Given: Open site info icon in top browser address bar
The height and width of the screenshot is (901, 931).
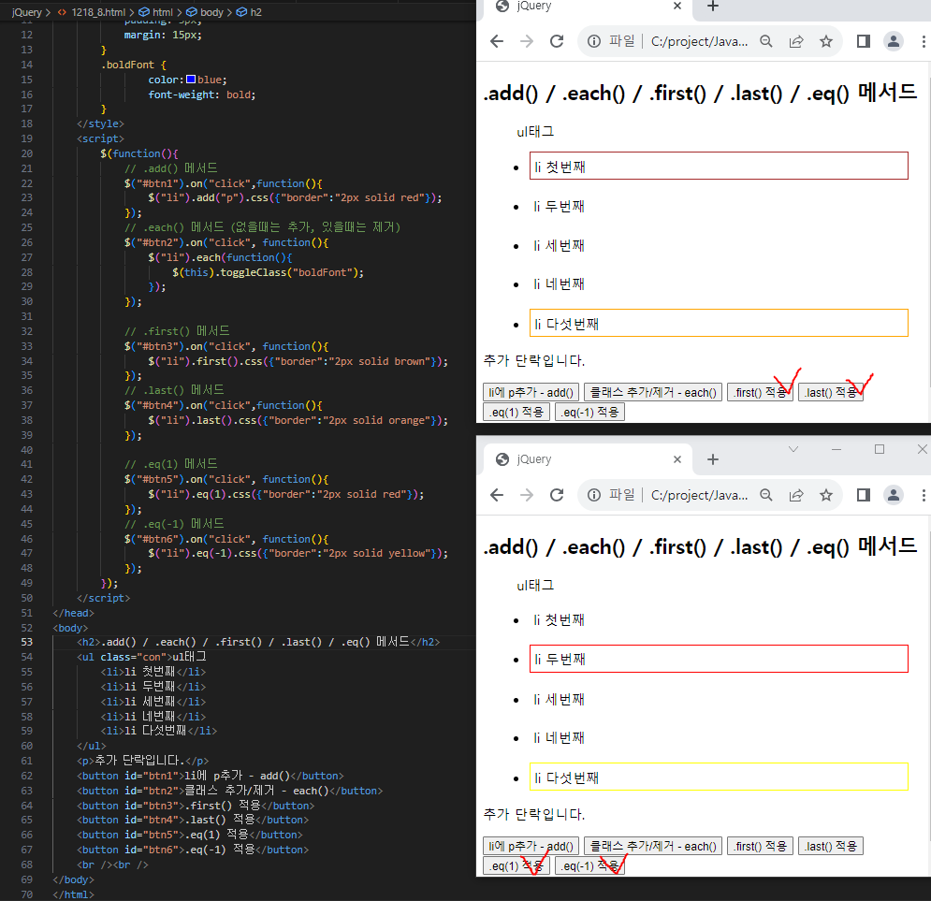Looking at the screenshot, I should point(594,41).
